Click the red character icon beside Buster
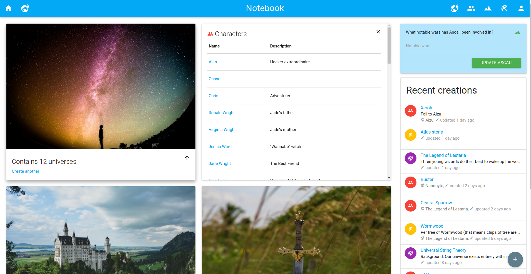The width and height of the screenshot is (531, 274). point(411,182)
